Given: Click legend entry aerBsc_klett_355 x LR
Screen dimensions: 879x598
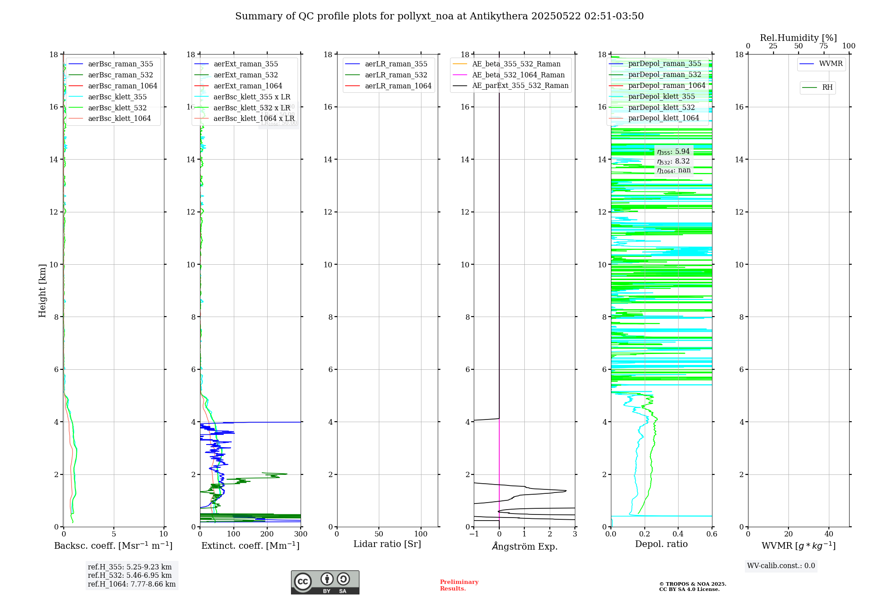Looking at the screenshot, I should pyautogui.click(x=243, y=97).
